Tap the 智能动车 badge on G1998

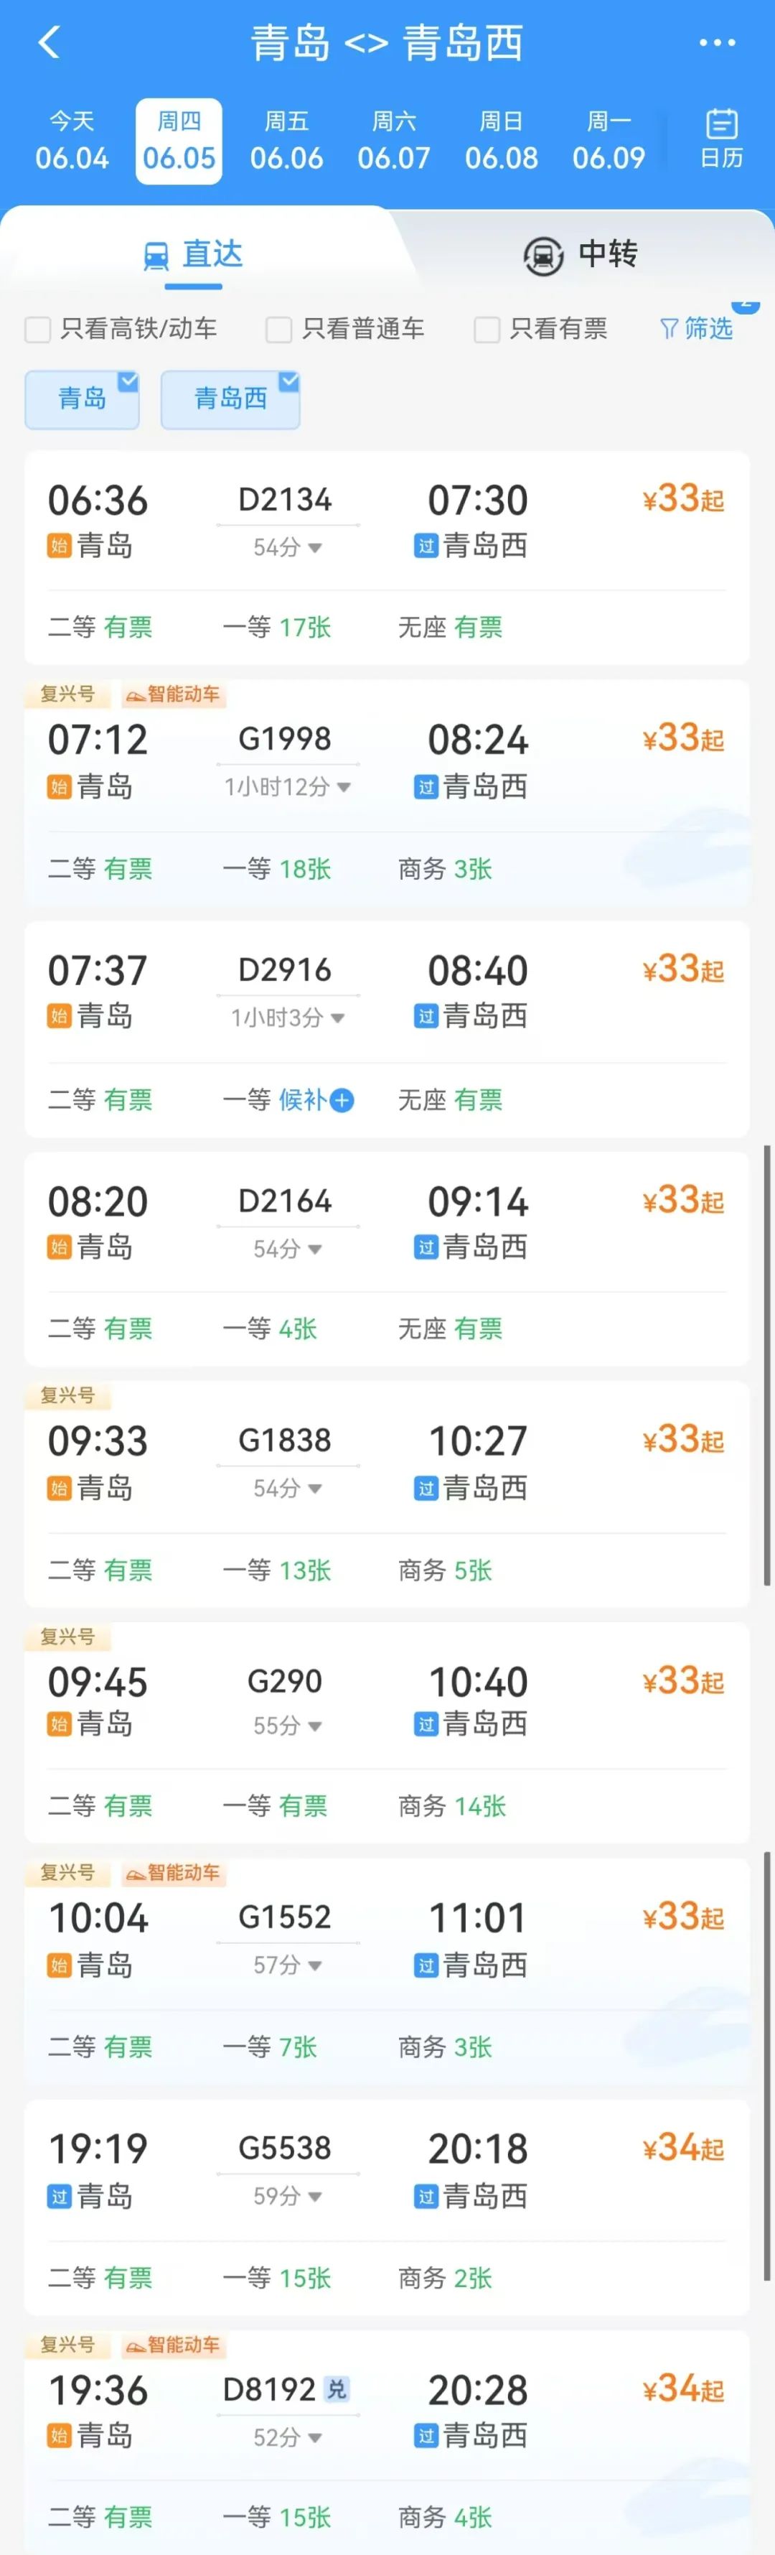174,694
